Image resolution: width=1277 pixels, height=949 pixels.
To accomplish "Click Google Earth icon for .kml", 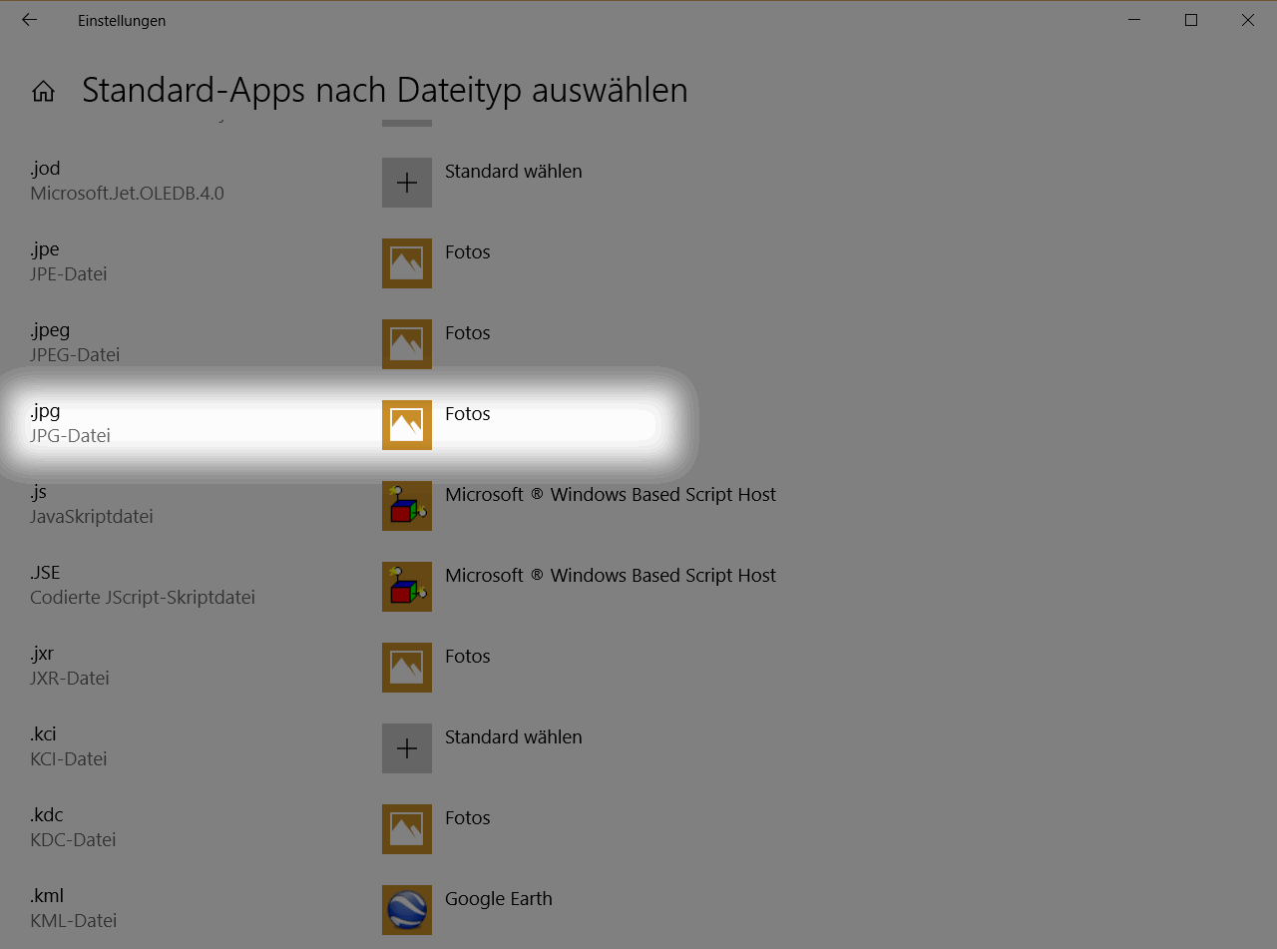I will click(x=407, y=910).
